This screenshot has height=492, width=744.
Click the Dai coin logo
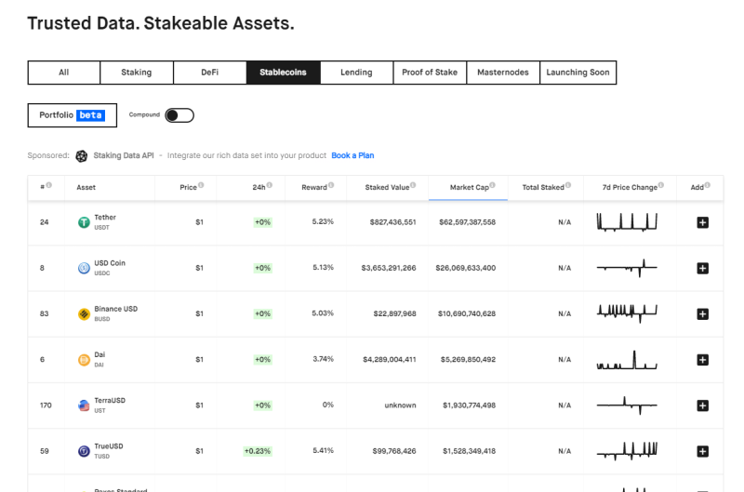(x=84, y=360)
